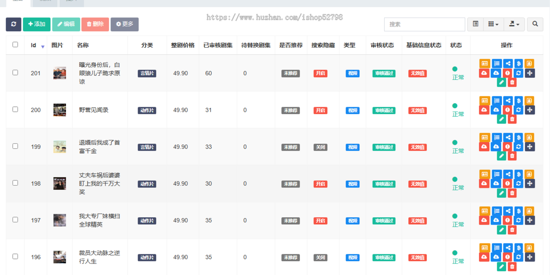Click the list icon in row 197

[x=497, y=210]
